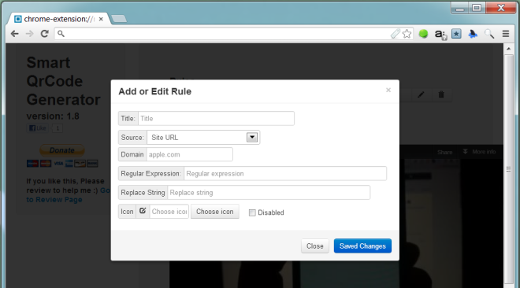Image resolution: width=520 pixels, height=288 pixels.
Task: Click the blue bird extension icon
Action: point(473,34)
